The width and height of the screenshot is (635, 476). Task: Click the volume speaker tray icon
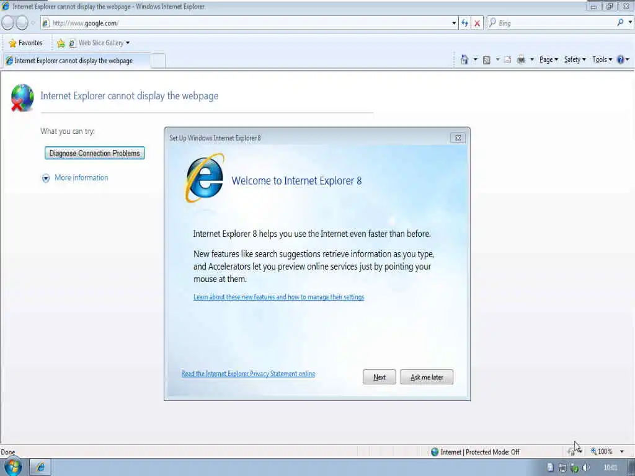pyautogui.click(x=586, y=468)
